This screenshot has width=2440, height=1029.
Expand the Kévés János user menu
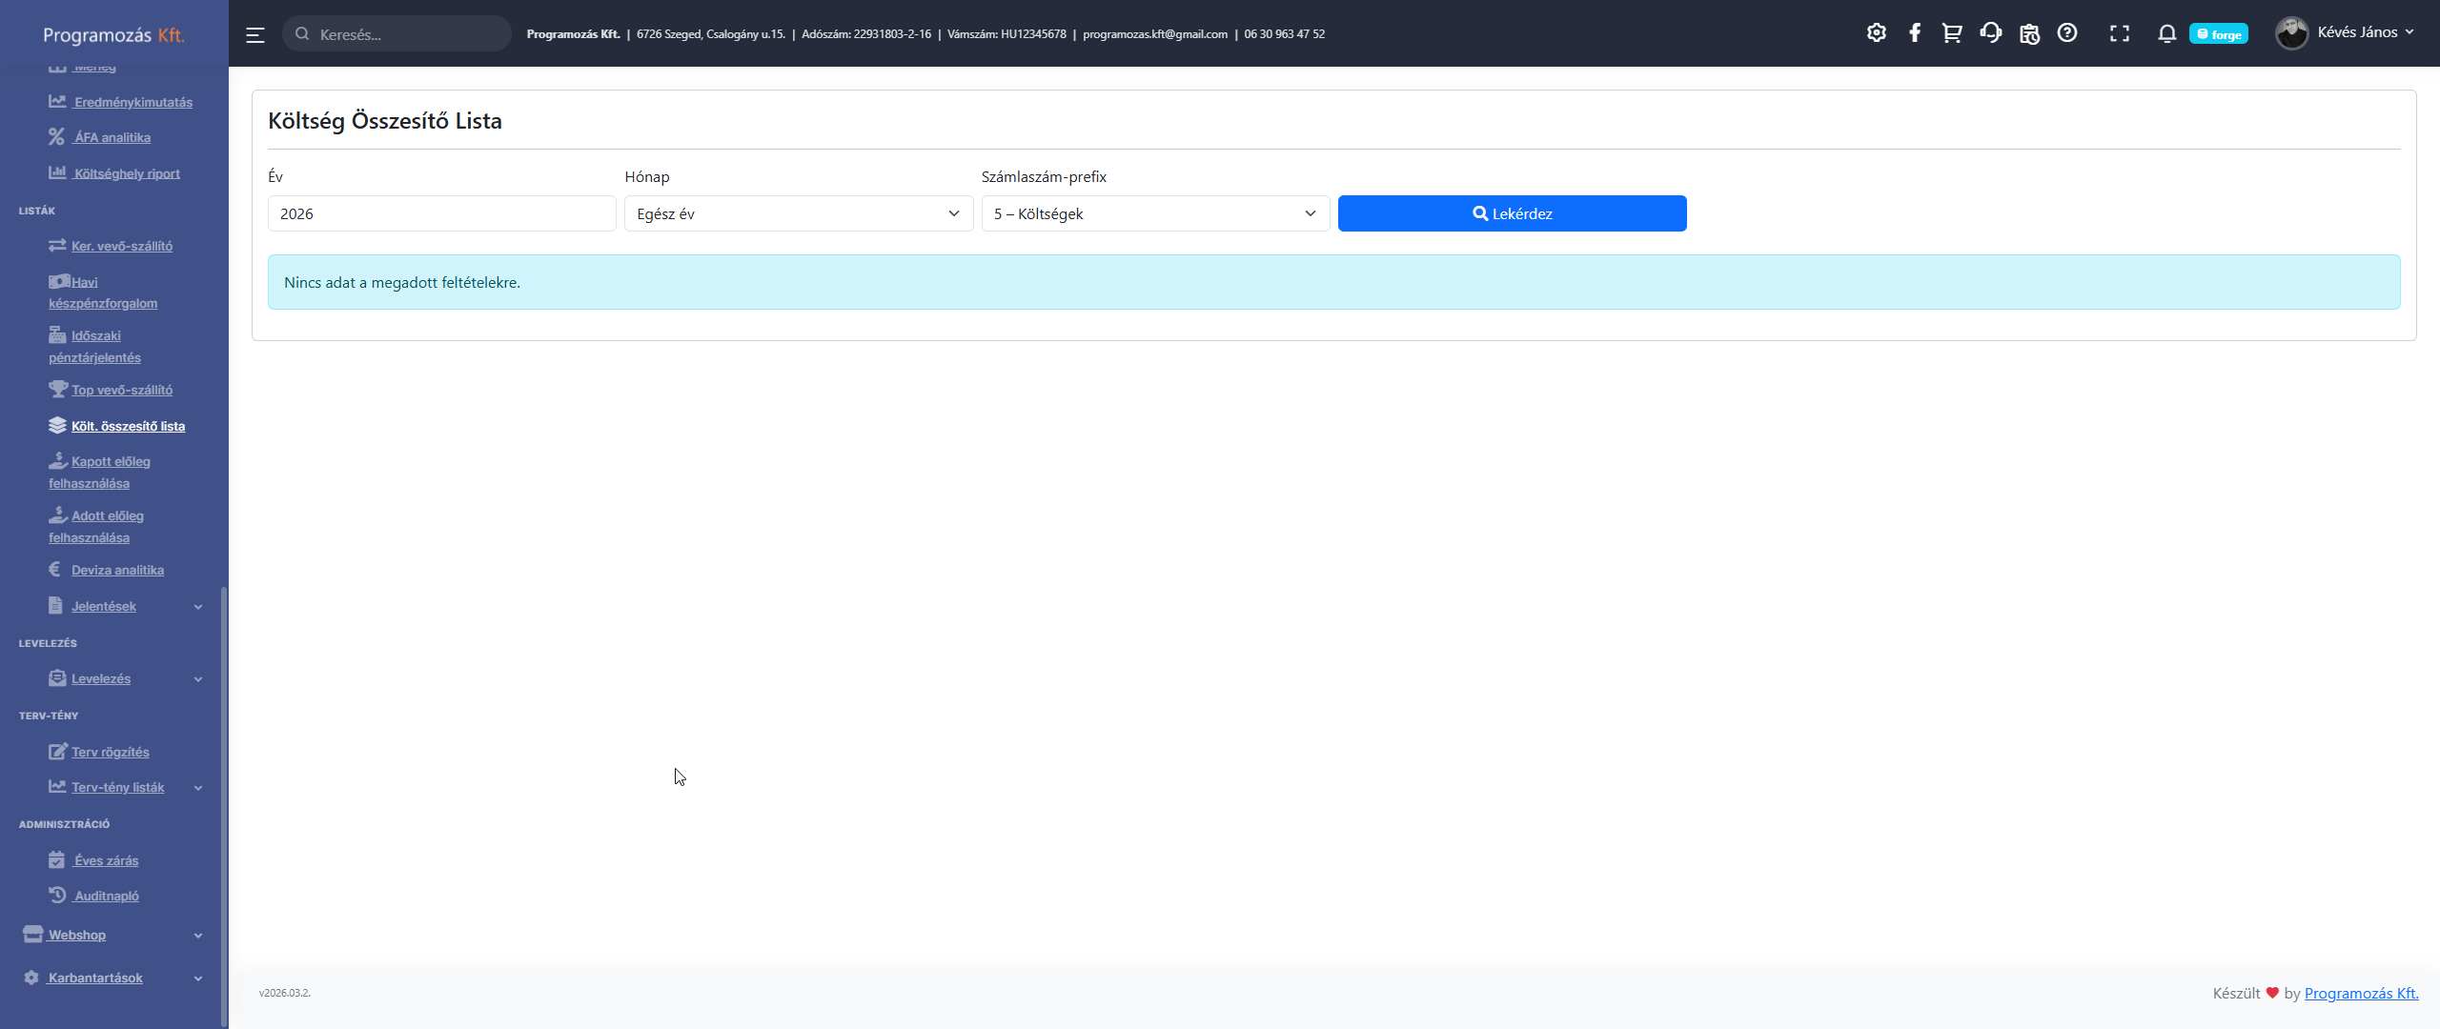pos(2367,32)
